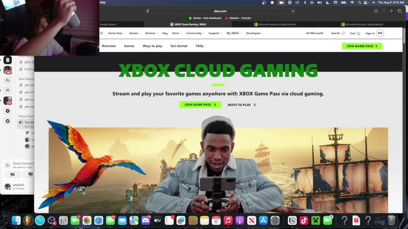Open Apple TV from the dock
The height and width of the screenshot is (229, 408).
coord(157,220)
